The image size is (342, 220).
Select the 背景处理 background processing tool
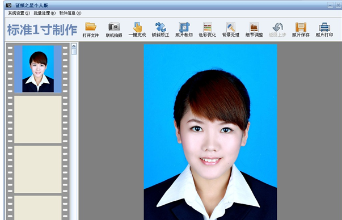point(231,29)
